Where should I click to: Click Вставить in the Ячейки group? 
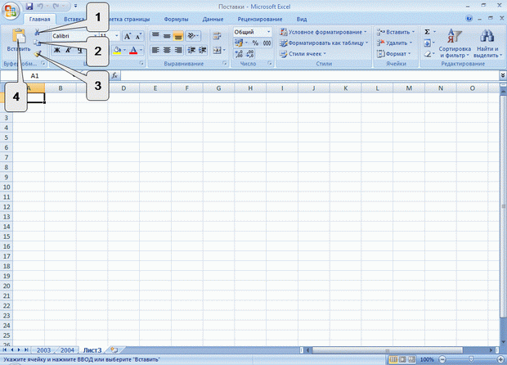[395, 32]
